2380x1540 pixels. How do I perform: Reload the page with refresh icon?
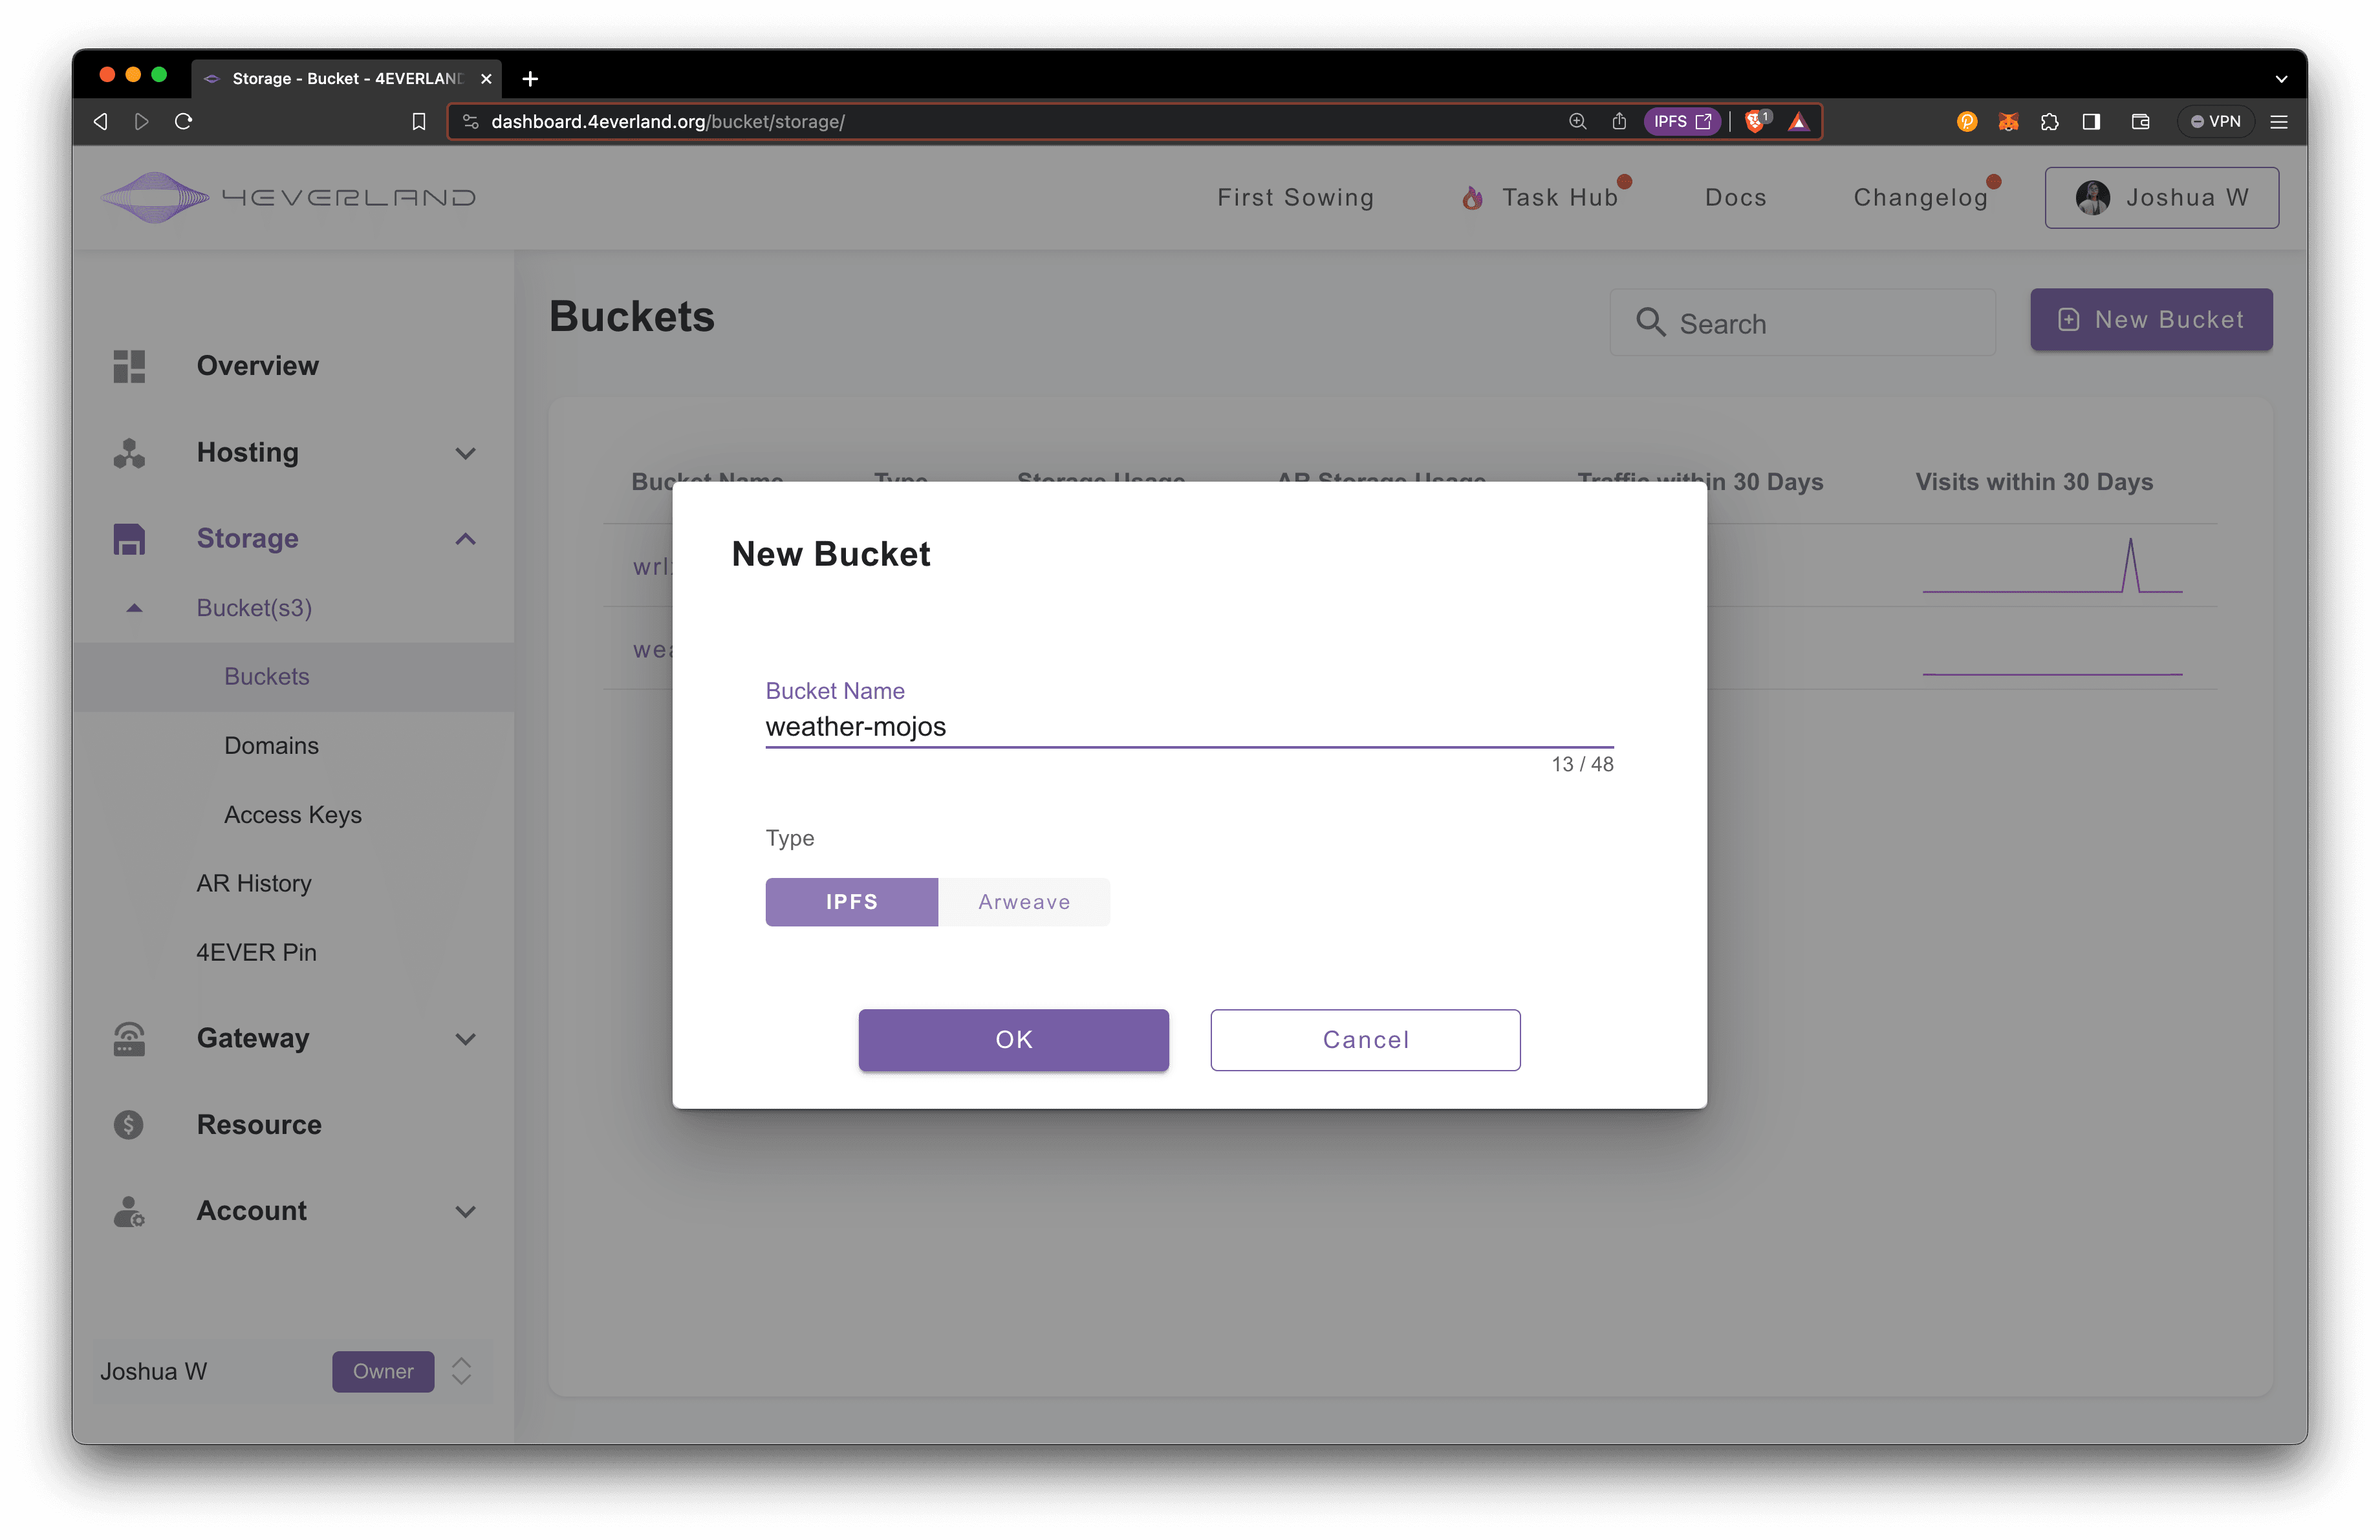tap(183, 121)
